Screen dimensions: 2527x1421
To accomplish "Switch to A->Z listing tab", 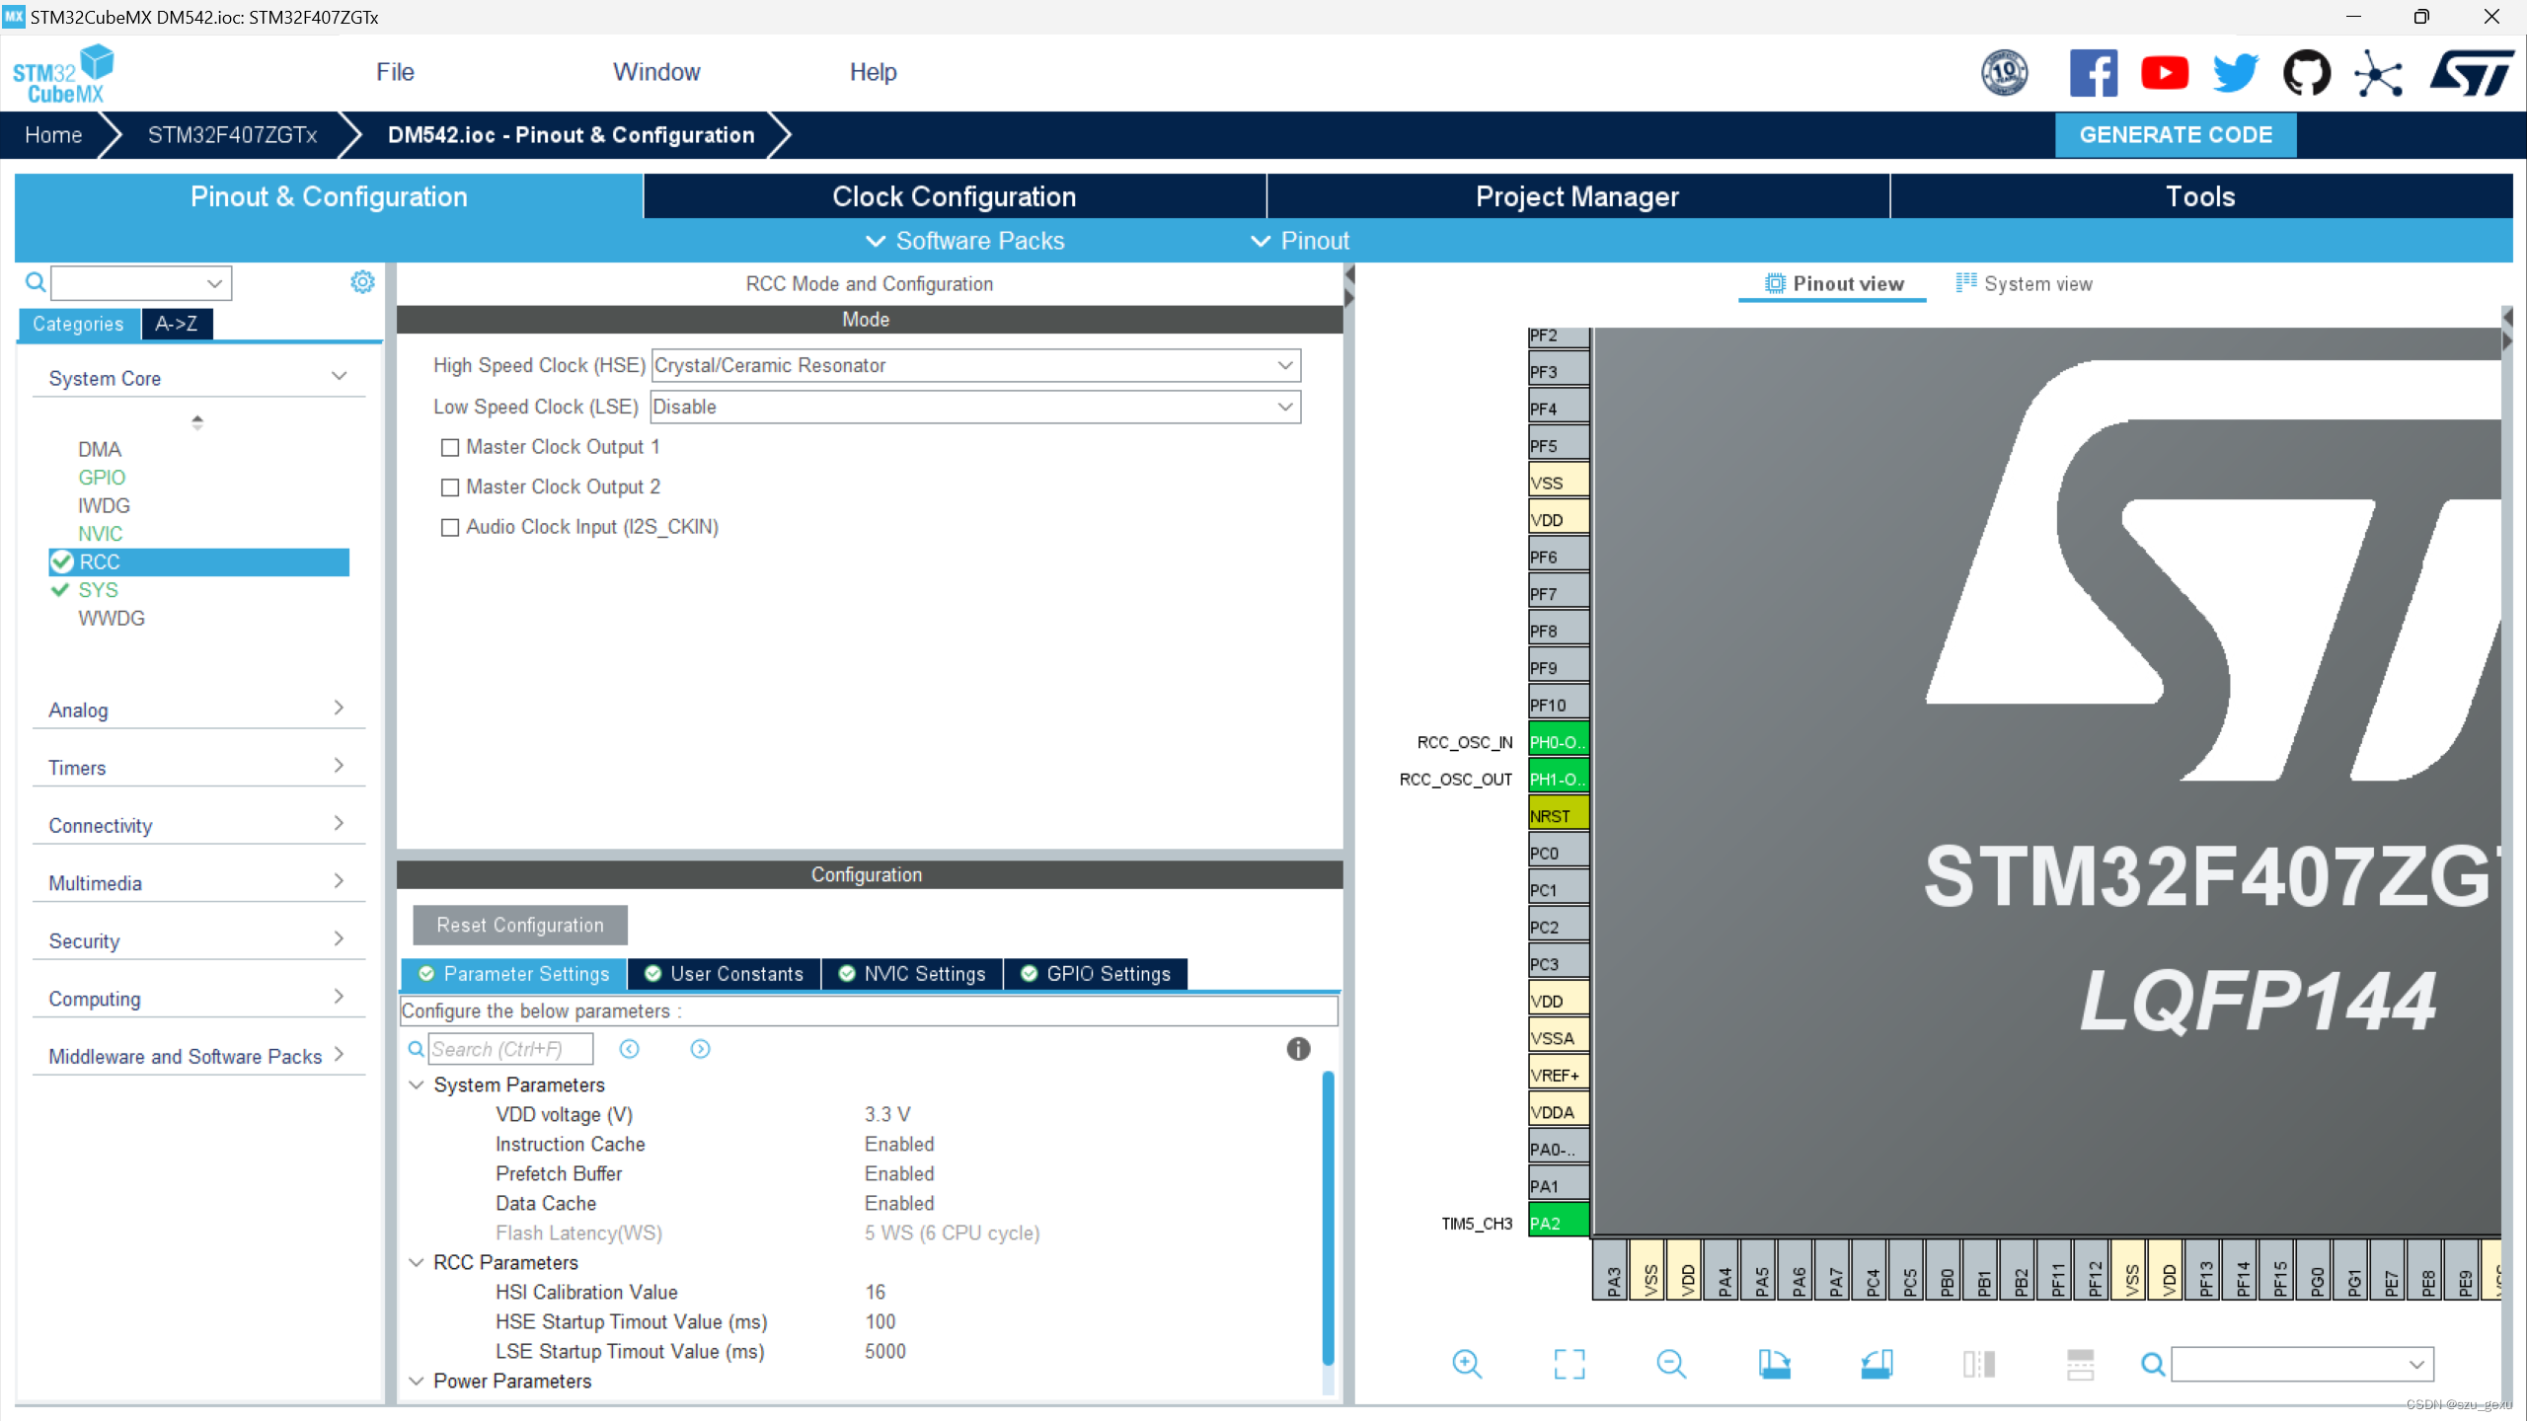I will click(177, 324).
